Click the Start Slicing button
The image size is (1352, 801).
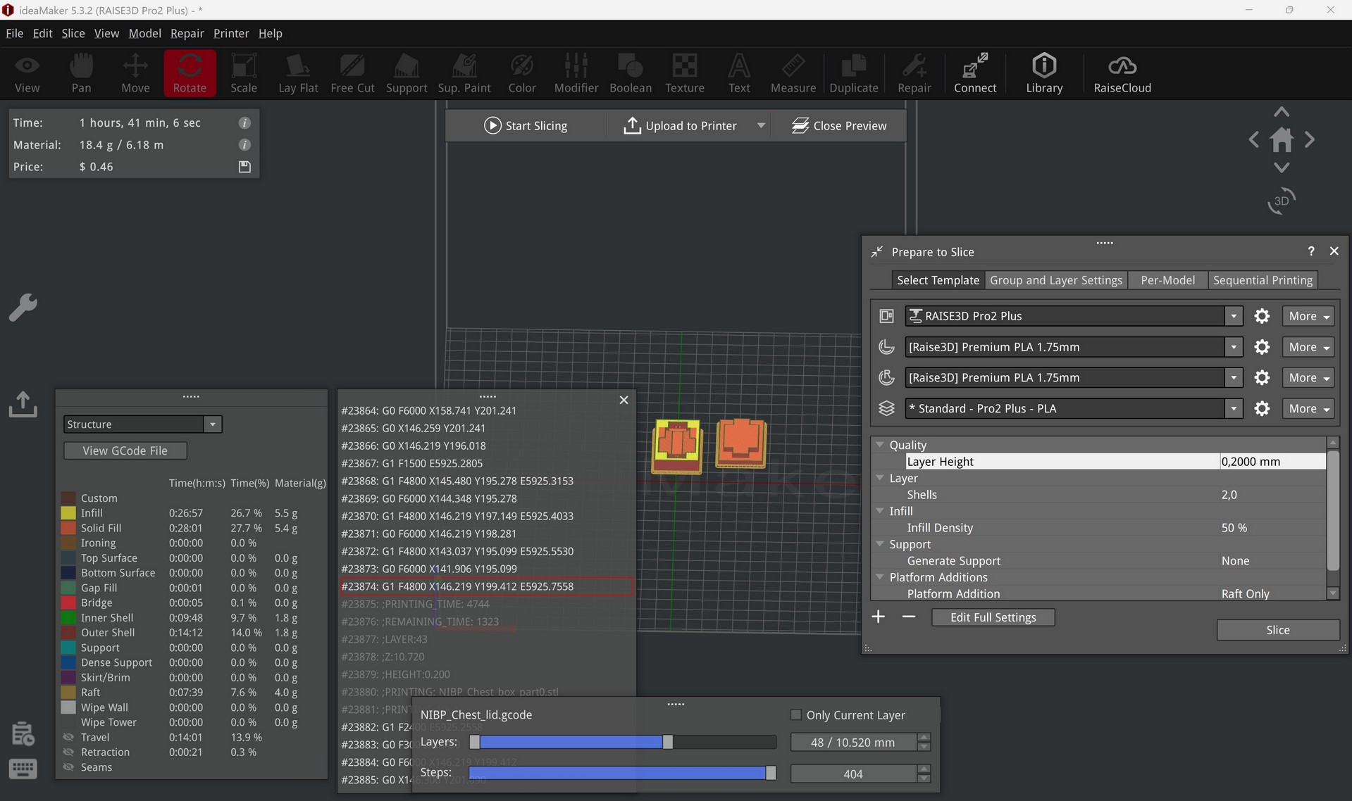pyautogui.click(x=526, y=125)
